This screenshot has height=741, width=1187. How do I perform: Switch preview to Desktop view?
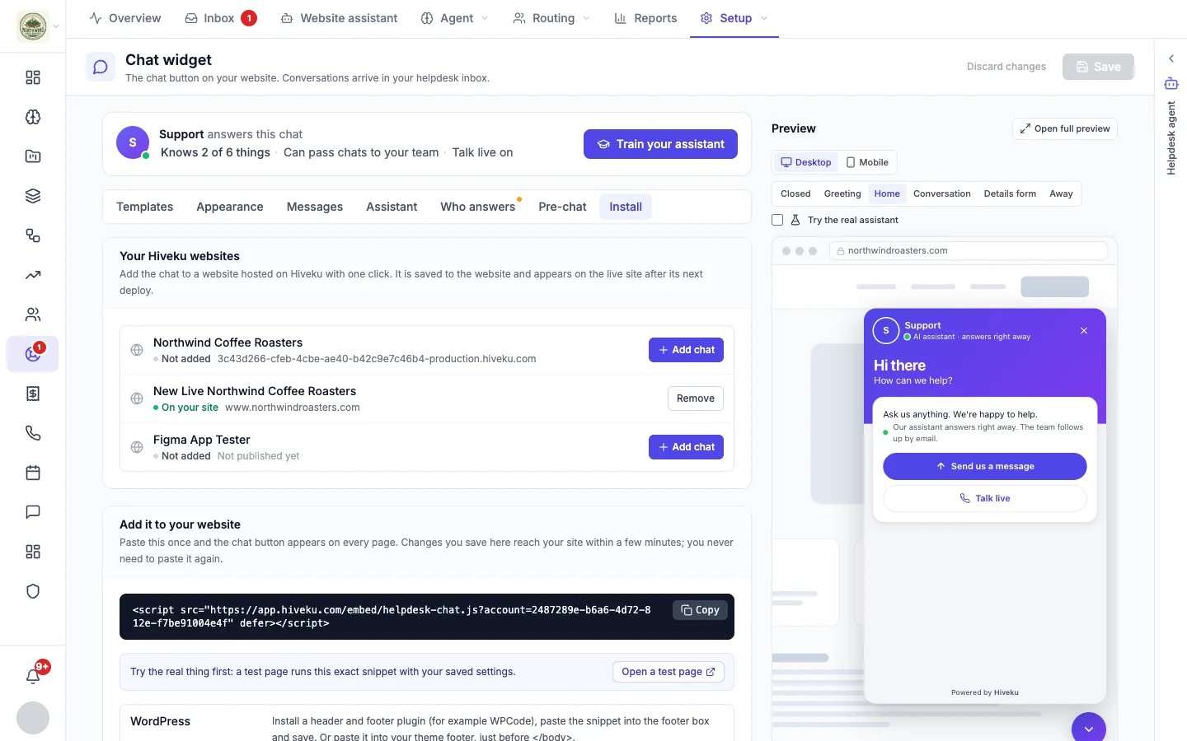pyautogui.click(x=806, y=162)
